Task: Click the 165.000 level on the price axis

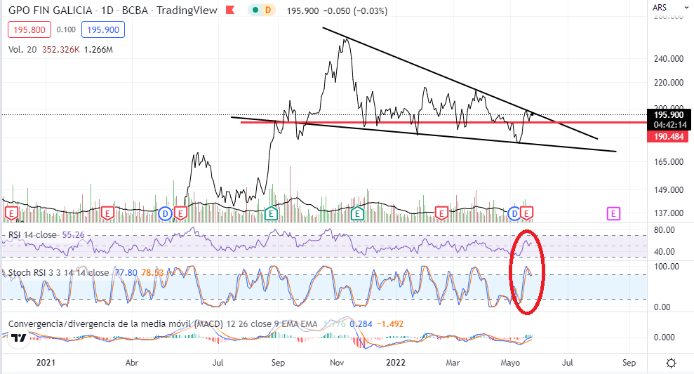Action: click(x=668, y=161)
